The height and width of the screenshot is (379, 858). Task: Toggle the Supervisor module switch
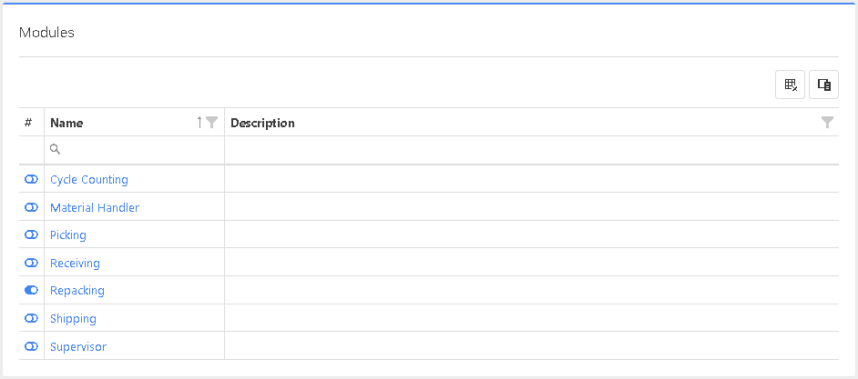(31, 347)
